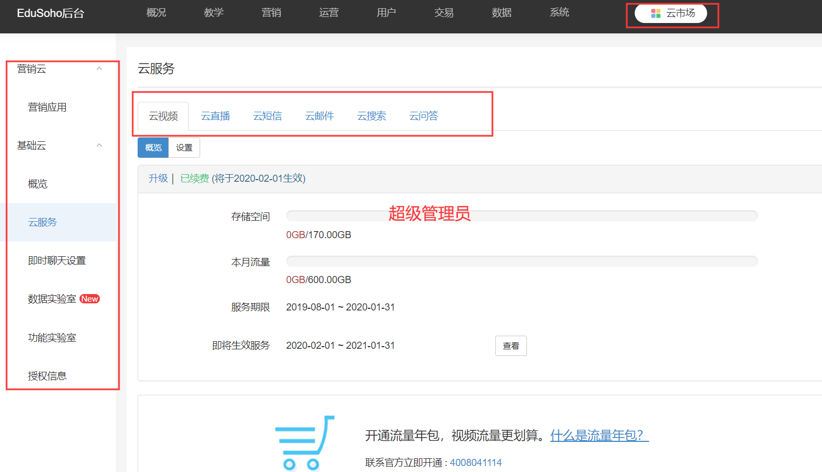This screenshot has height=472, width=822.
Task: Click the 升级 link
Action: click(x=158, y=179)
